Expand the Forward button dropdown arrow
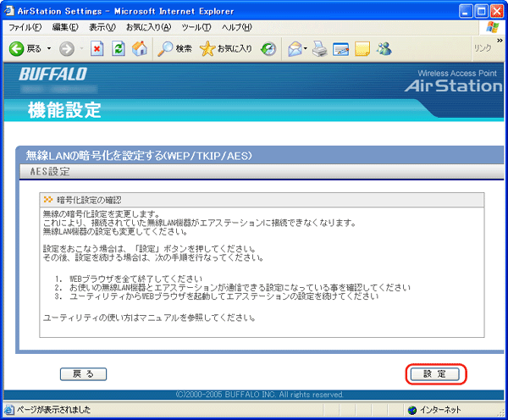This screenshot has width=508, height=420. coord(80,49)
